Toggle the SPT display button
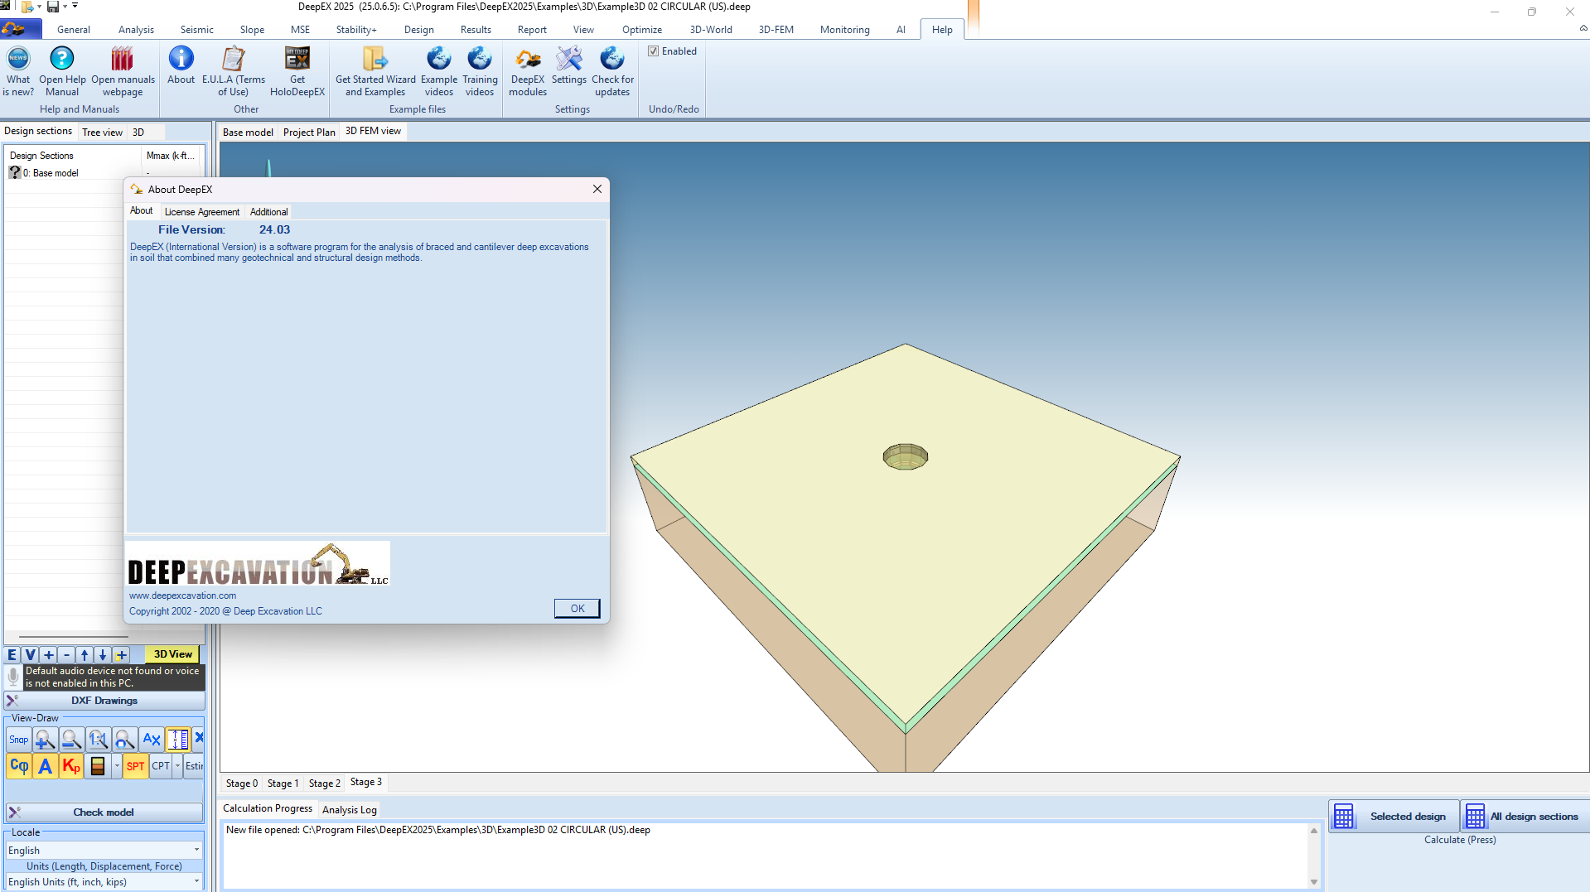 135,766
